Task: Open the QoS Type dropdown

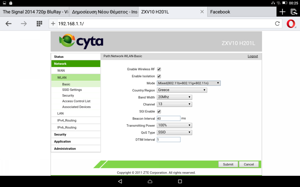Action: [174, 132]
